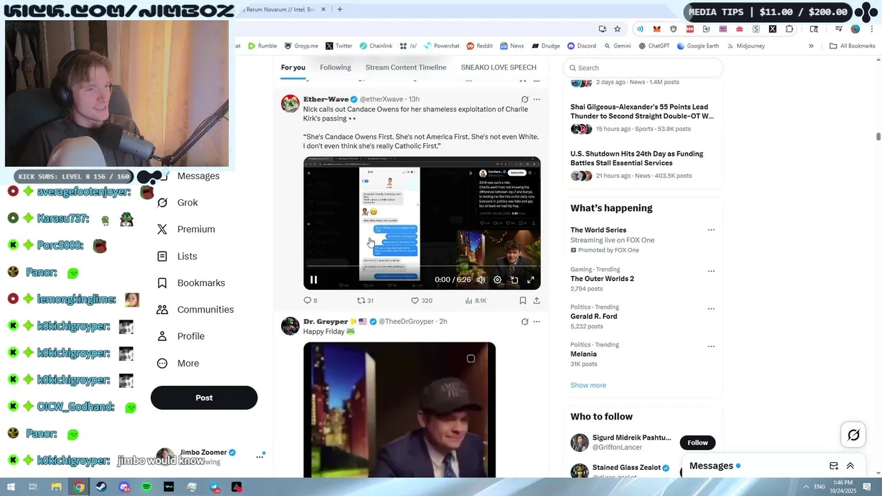Open more options for Dr. Groyper post
Image resolution: width=882 pixels, height=496 pixels.
(x=537, y=322)
